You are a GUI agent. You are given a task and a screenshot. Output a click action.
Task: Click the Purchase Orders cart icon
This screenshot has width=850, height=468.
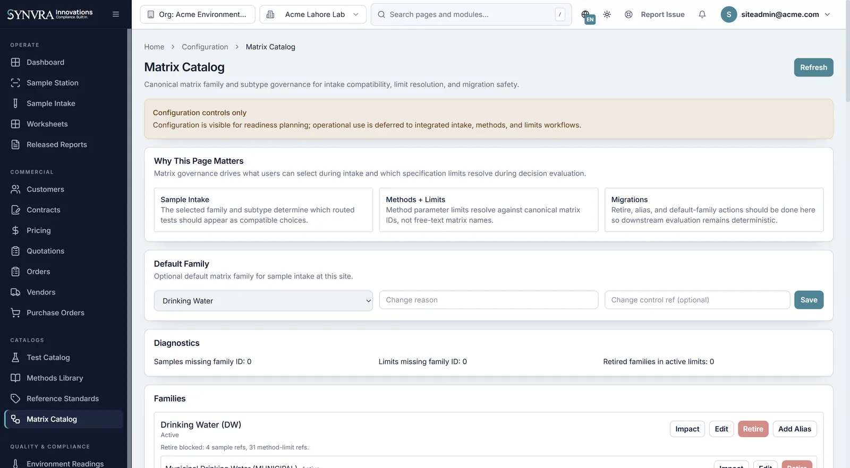(x=15, y=313)
